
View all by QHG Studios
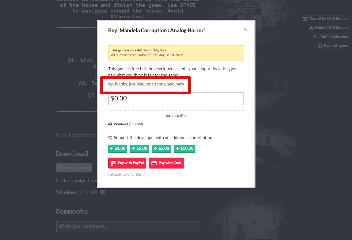point(325,19)
